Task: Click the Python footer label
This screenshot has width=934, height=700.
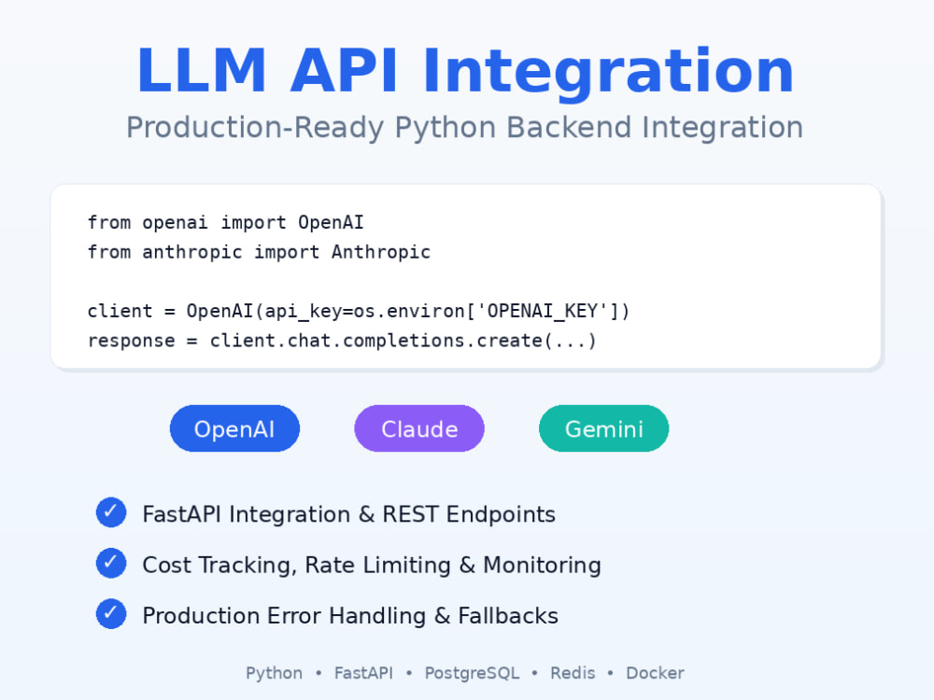Action: (x=274, y=673)
